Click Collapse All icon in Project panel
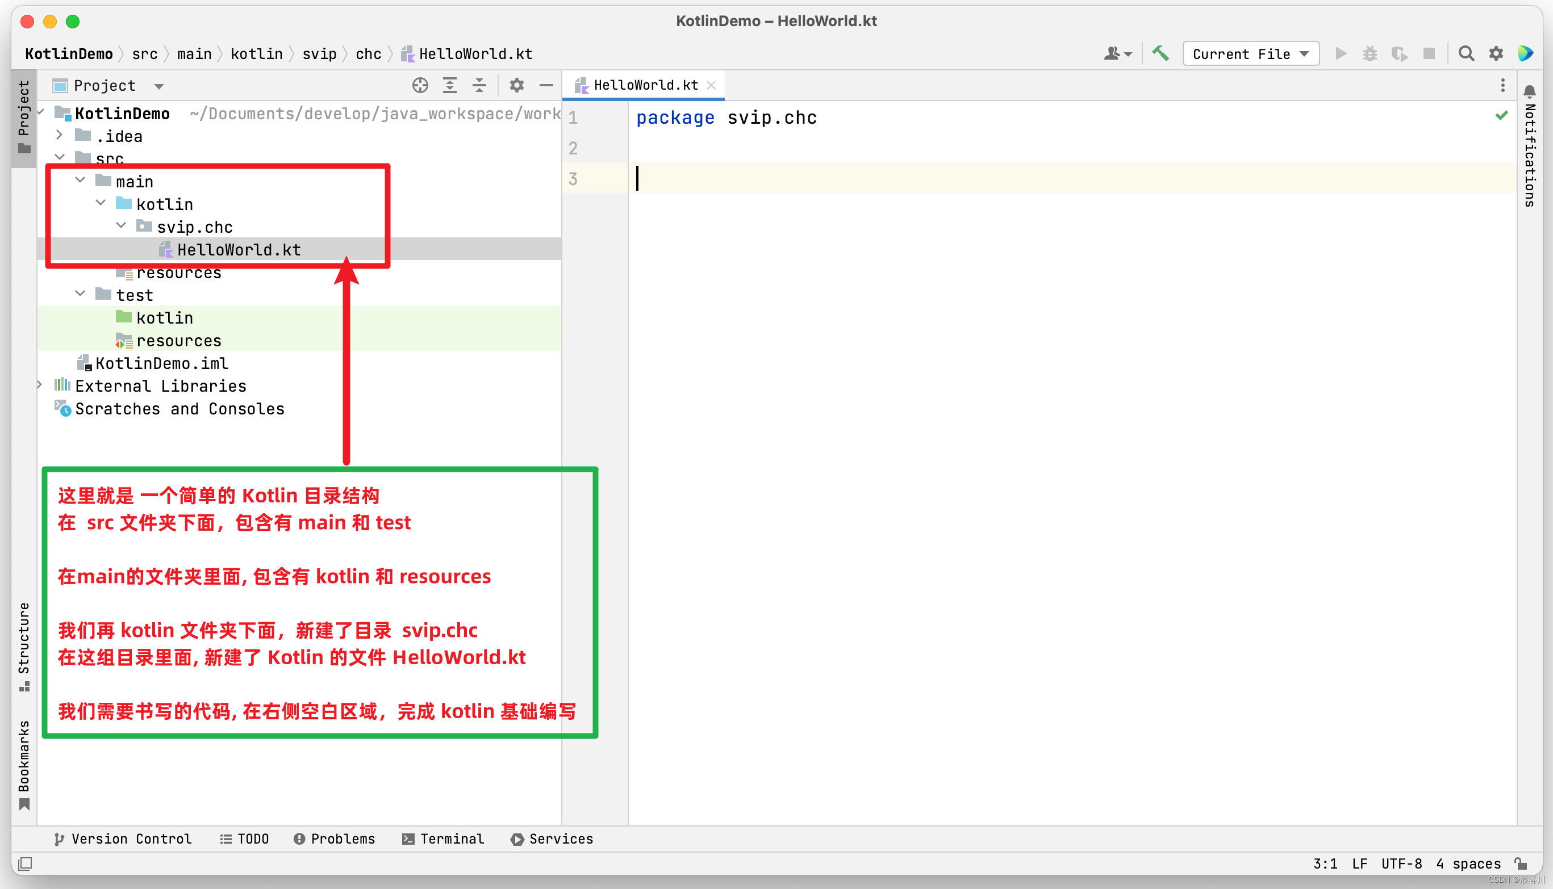The width and height of the screenshot is (1553, 889). (479, 86)
